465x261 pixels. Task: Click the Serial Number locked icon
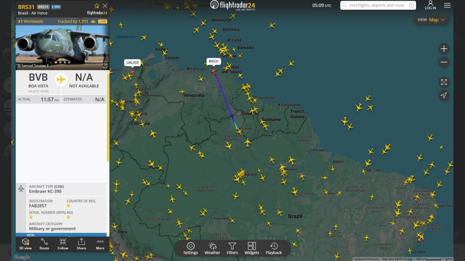[31, 217]
